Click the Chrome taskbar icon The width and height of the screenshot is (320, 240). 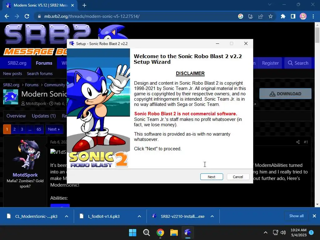coord(160,232)
